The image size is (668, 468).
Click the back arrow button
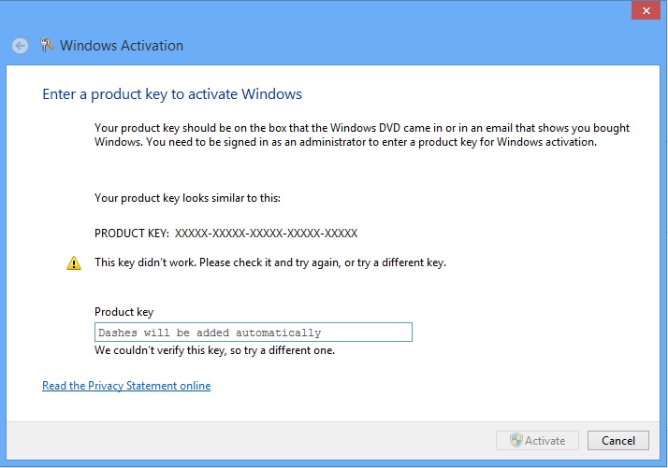(21, 45)
